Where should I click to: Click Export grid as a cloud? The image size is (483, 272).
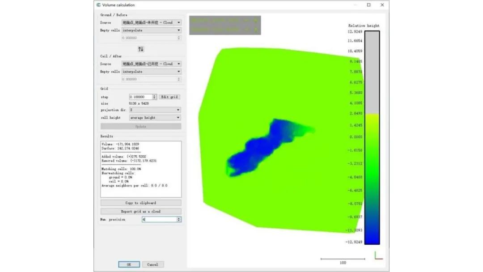[141, 211]
